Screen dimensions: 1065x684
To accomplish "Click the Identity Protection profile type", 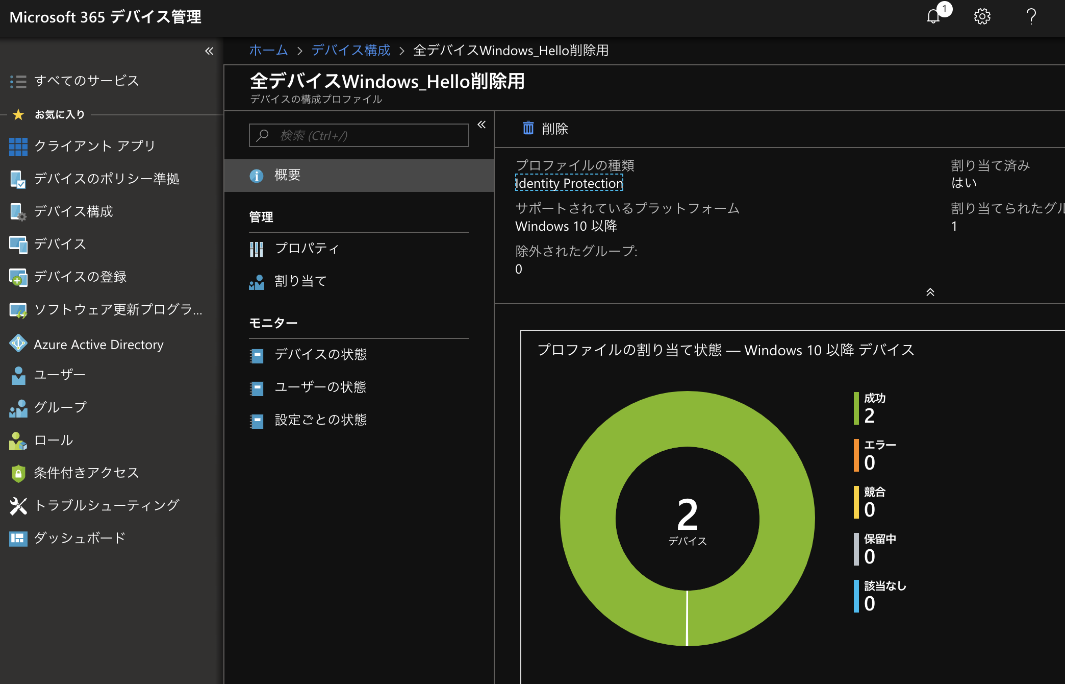I will [569, 183].
